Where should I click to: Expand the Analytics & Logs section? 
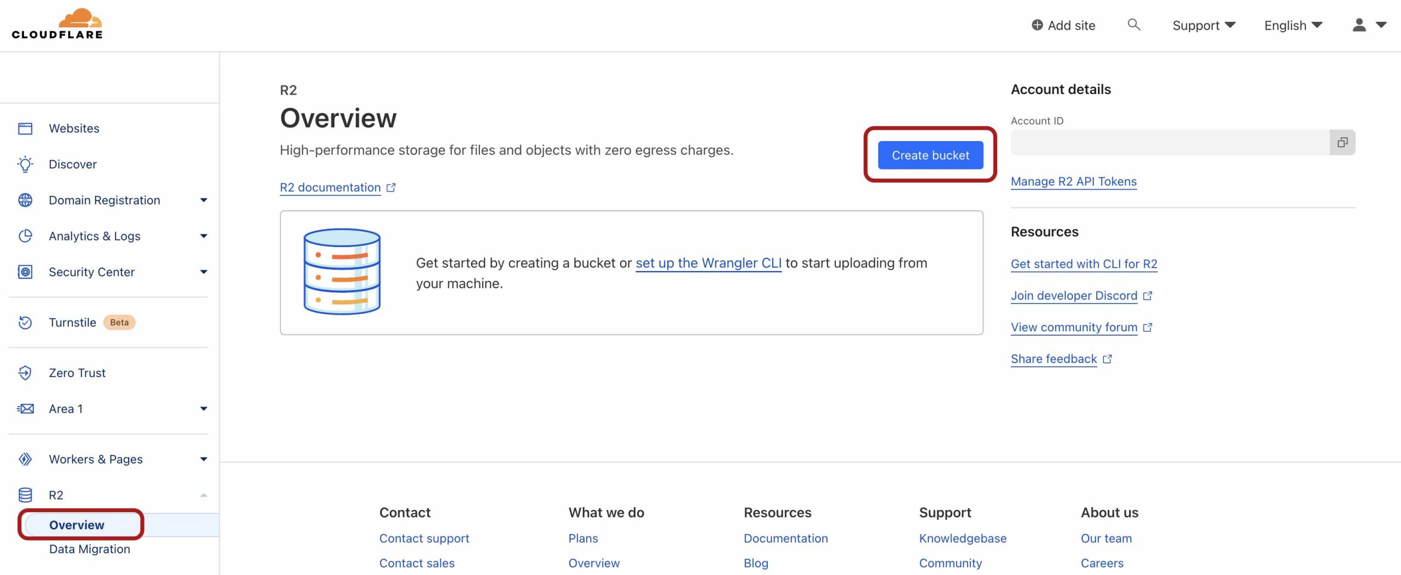tap(203, 236)
